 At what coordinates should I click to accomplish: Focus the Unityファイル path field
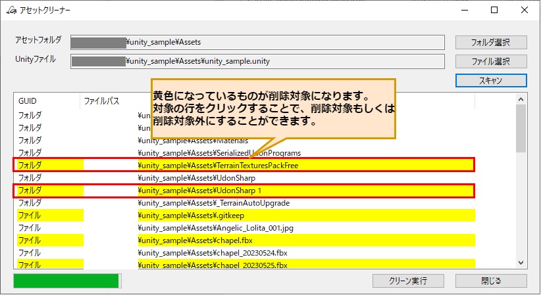tap(257, 61)
